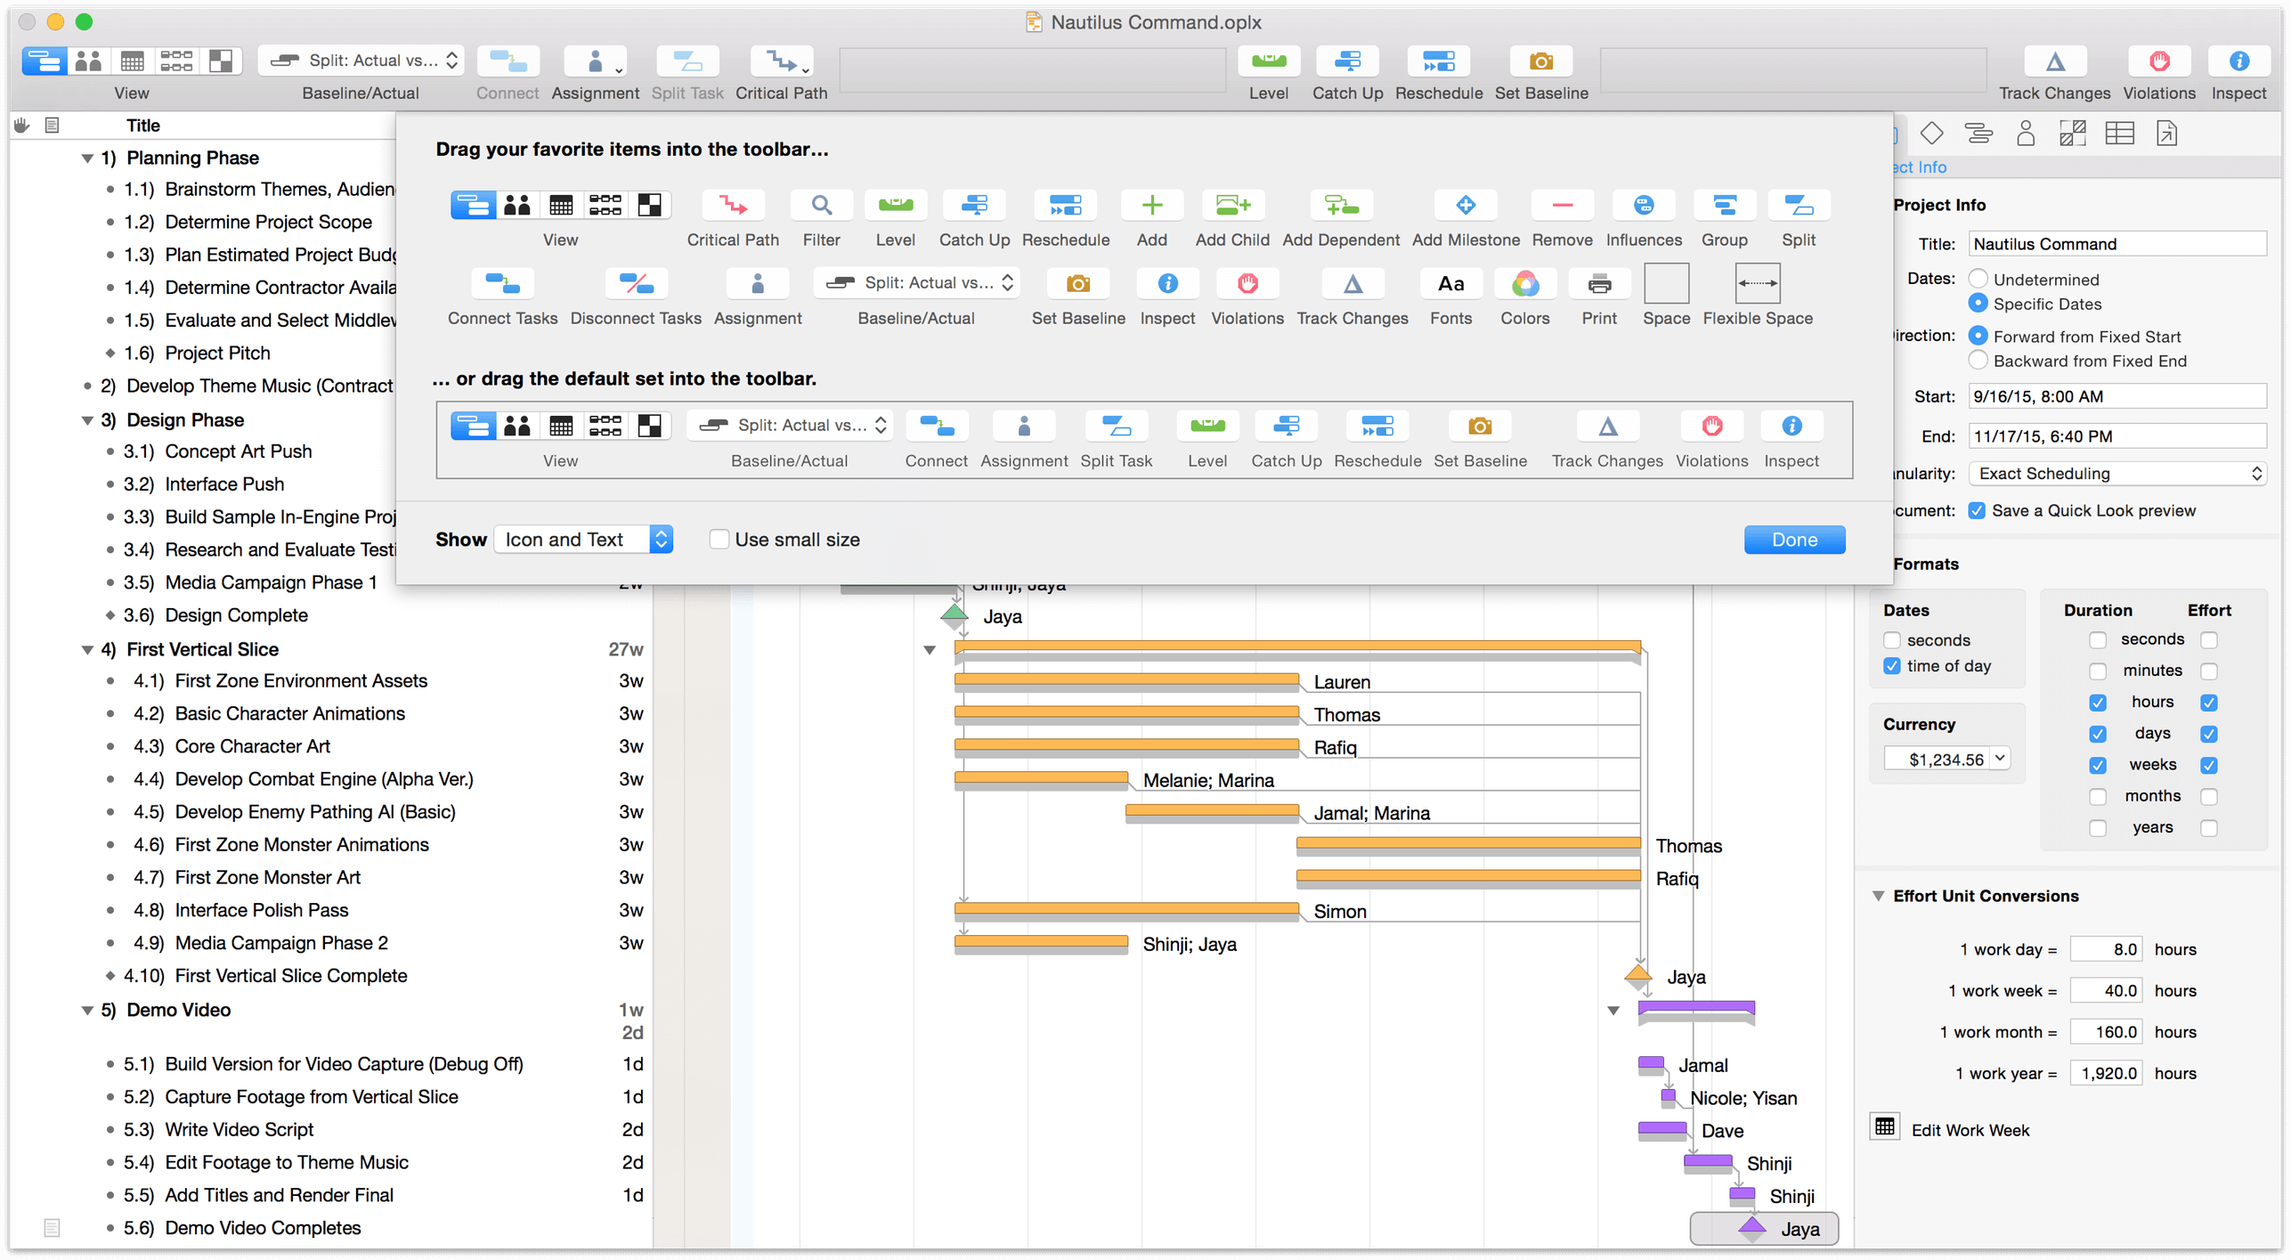Open Violations from the main toolbar
Viewport: 2291px width, 1260px height.
click(2158, 61)
